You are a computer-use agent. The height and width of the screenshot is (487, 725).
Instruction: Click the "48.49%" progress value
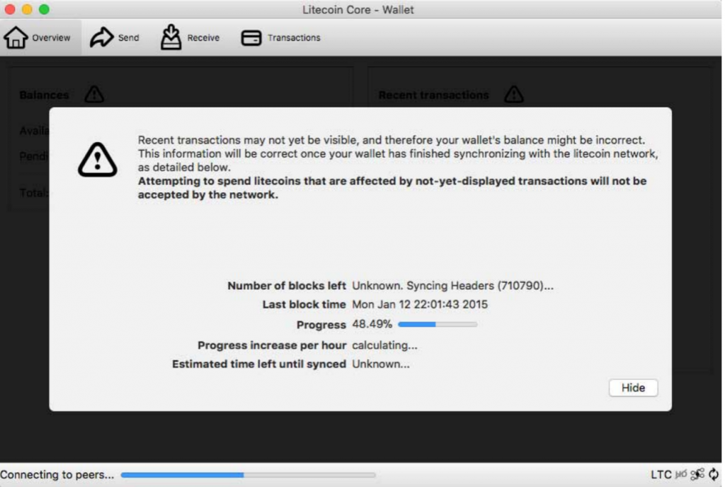point(372,324)
